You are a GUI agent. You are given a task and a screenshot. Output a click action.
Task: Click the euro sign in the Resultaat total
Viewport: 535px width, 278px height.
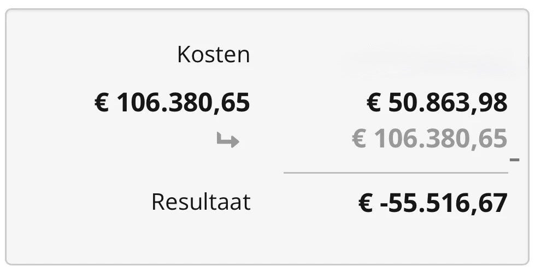(366, 203)
